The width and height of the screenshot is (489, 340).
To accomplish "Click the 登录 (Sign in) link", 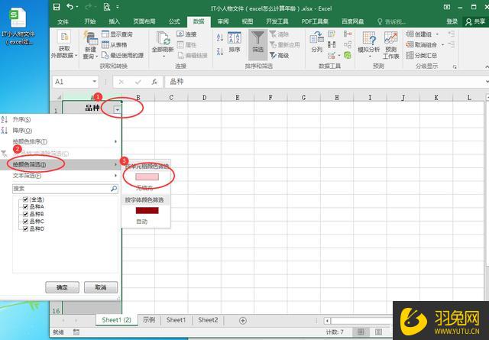I will click(452, 21).
